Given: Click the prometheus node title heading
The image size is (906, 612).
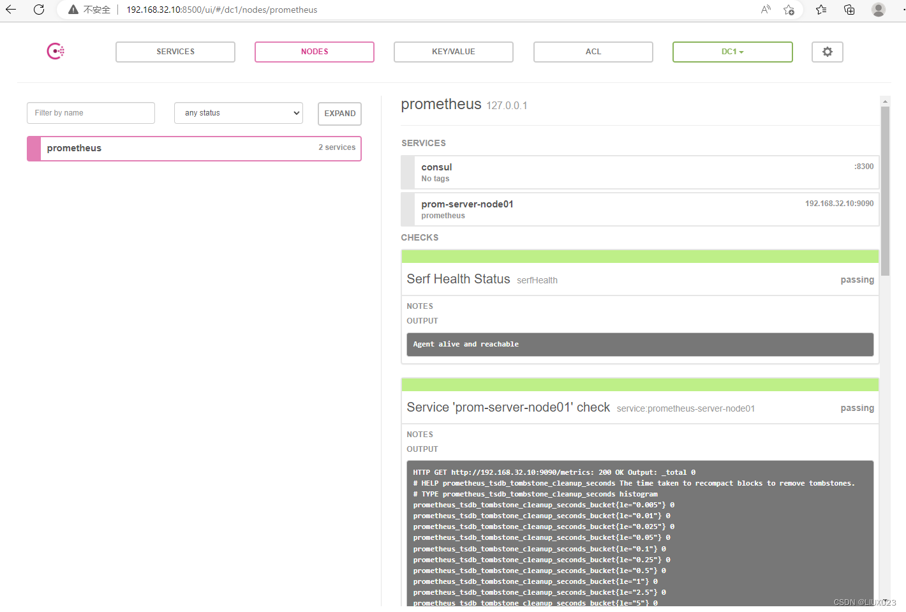Looking at the screenshot, I should (x=441, y=105).
